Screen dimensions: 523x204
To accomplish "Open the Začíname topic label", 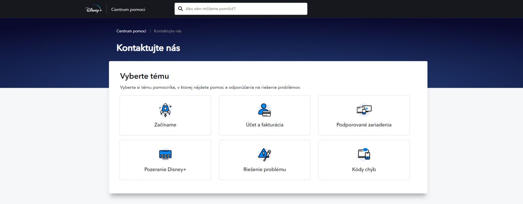I will [x=165, y=125].
